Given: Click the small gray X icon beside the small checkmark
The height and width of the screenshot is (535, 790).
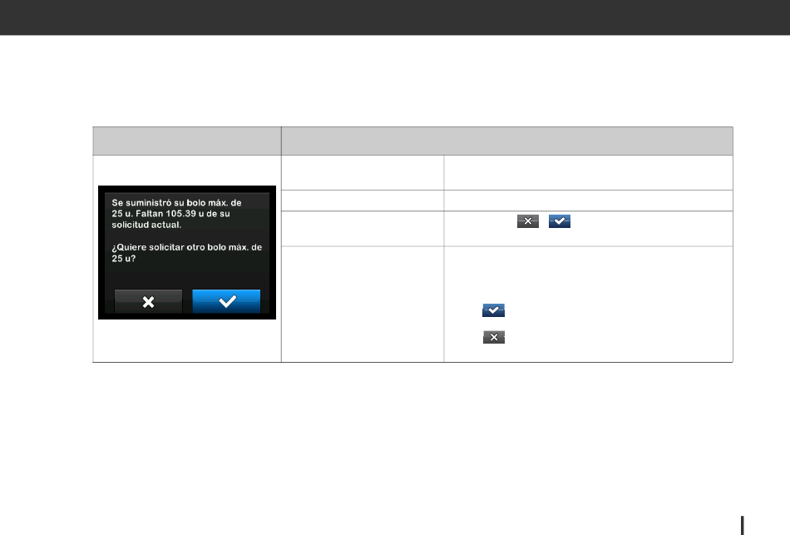Looking at the screenshot, I should click(x=528, y=221).
